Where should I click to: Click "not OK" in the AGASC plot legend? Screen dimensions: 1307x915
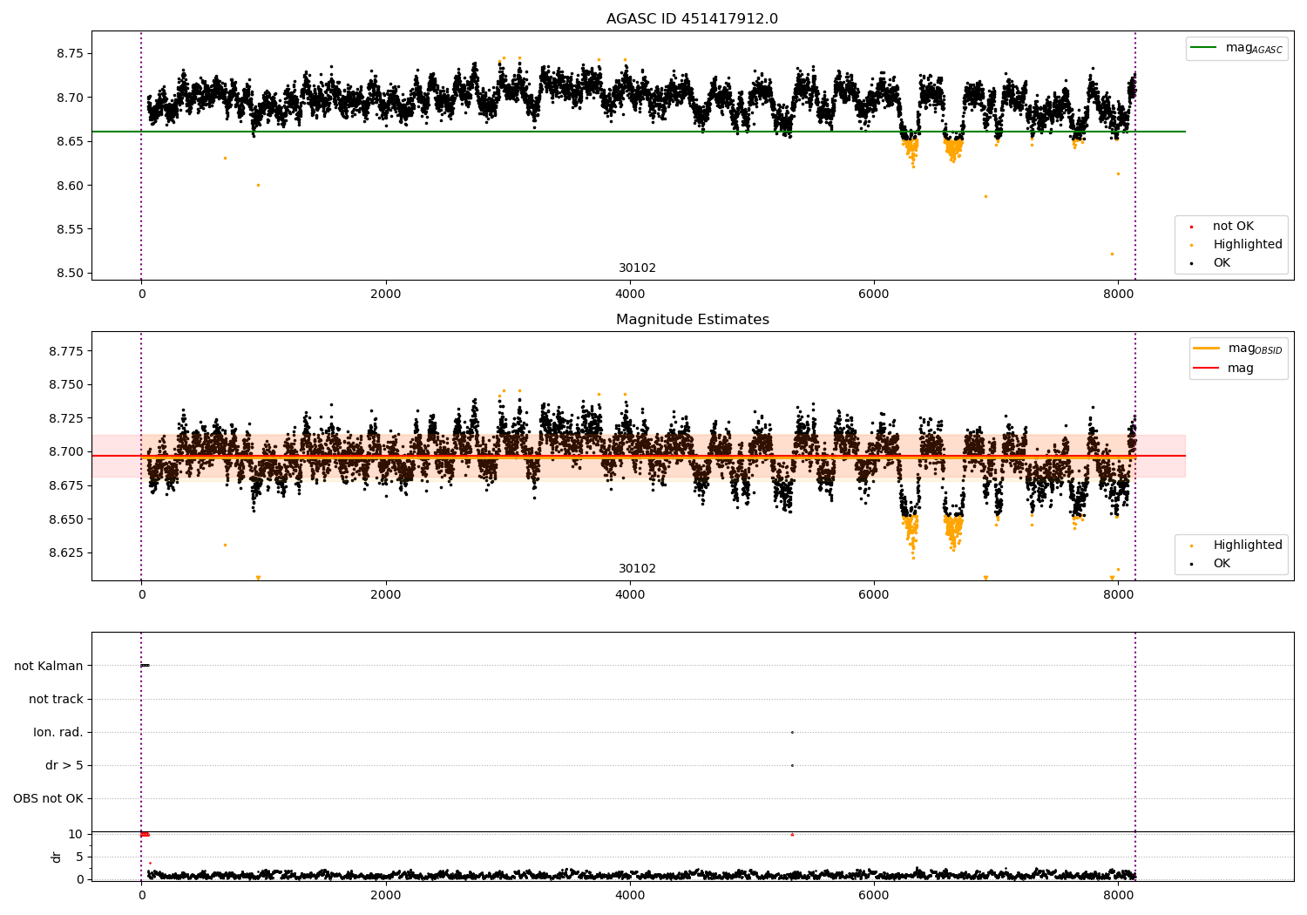pos(1233,227)
